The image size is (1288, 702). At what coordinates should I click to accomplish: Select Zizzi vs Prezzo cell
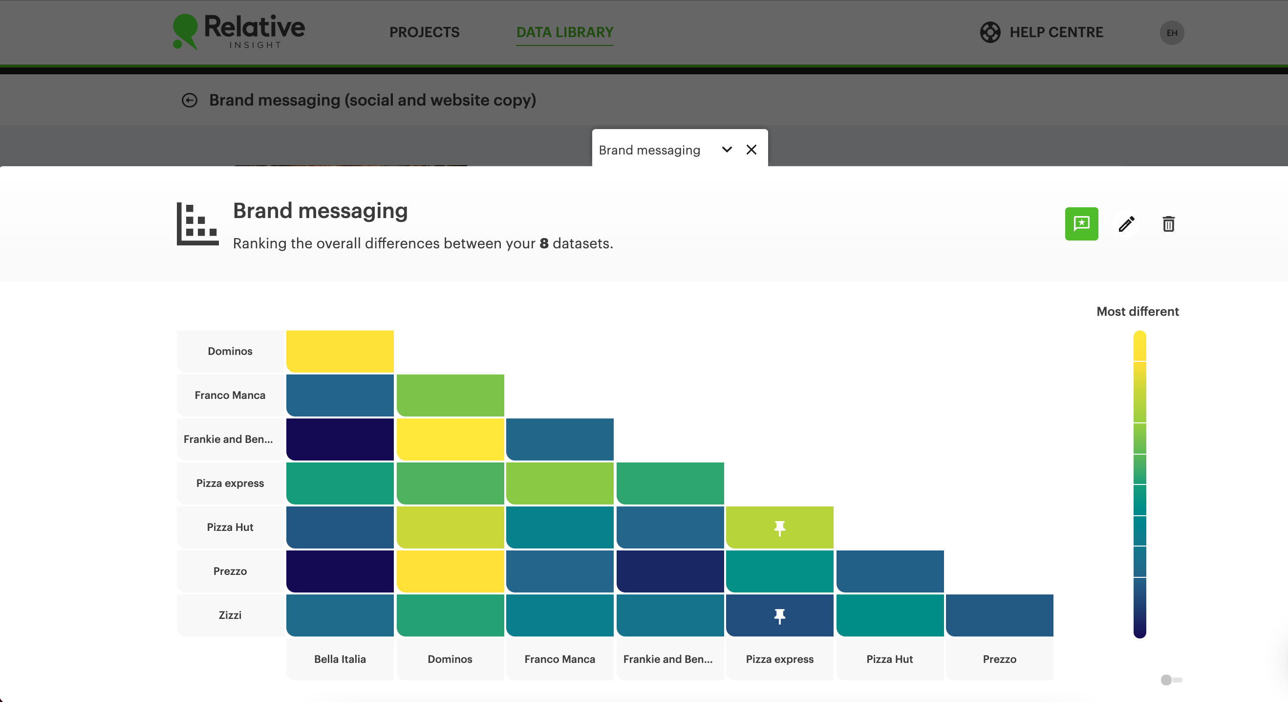(x=1000, y=615)
